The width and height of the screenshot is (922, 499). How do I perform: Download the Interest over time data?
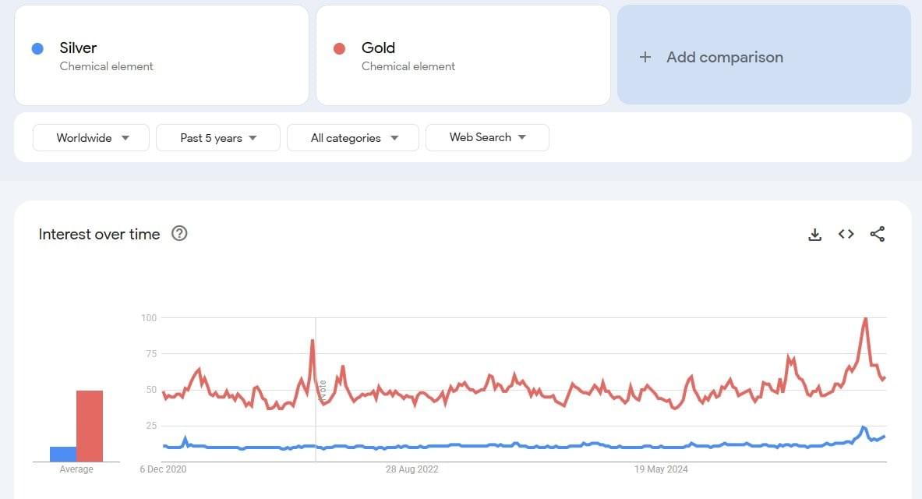tap(814, 234)
